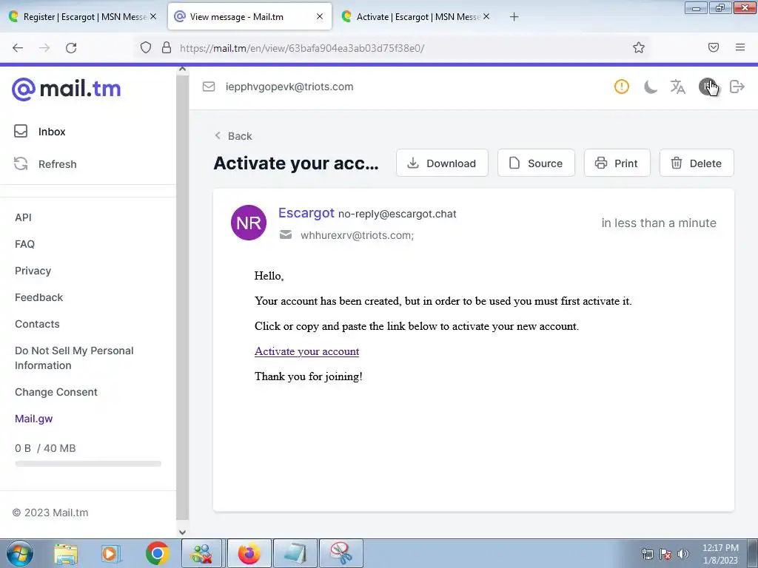Print the email message
The width and height of the screenshot is (758, 568).
tap(617, 163)
